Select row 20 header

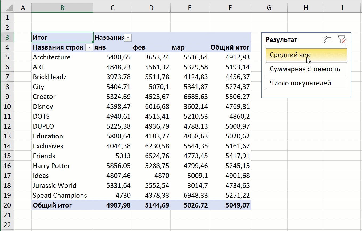(x=7, y=205)
